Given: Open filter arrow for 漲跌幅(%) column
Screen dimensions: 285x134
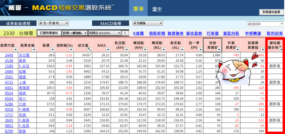Looking at the screenshot, I should [x=71, y=49].
